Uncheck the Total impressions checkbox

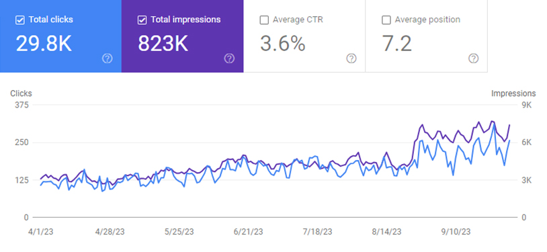(x=142, y=20)
